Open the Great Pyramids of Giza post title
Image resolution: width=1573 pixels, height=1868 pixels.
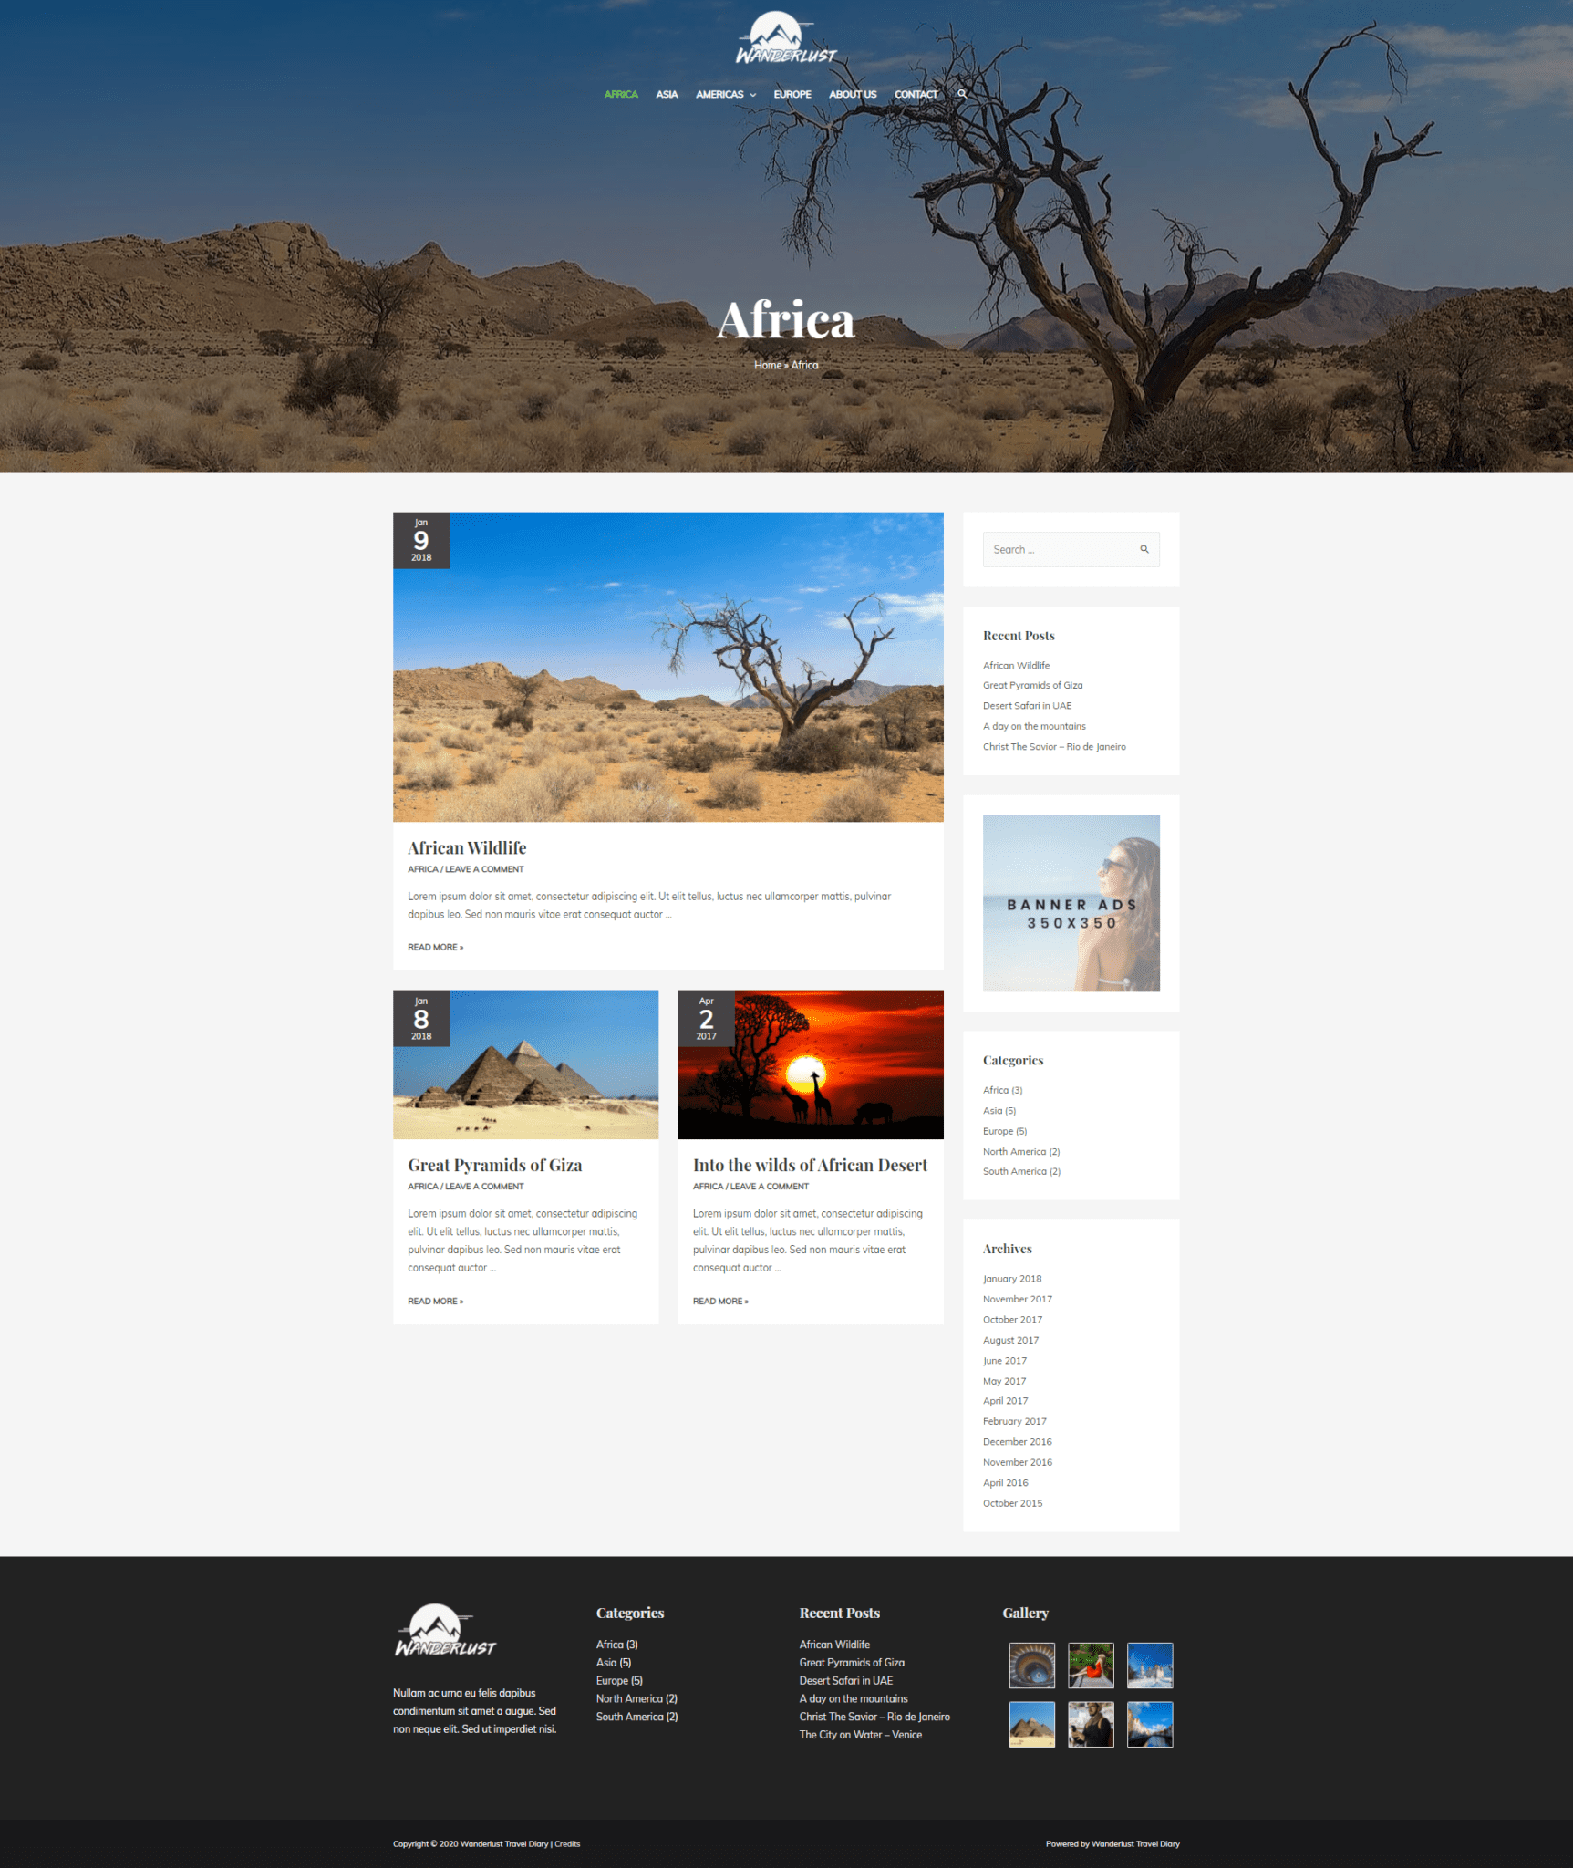tap(495, 1165)
